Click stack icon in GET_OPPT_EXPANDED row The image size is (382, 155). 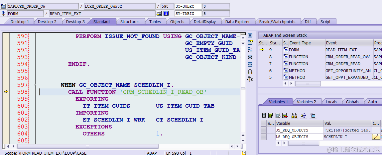pos(286,77)
